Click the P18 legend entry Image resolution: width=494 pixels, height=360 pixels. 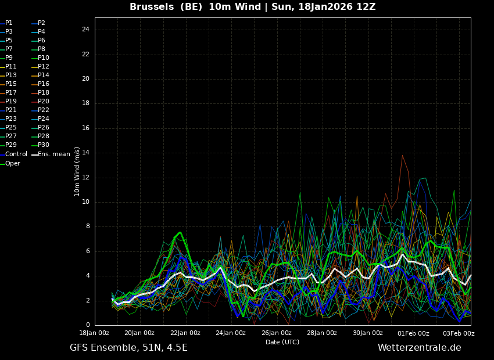(43, 93)
